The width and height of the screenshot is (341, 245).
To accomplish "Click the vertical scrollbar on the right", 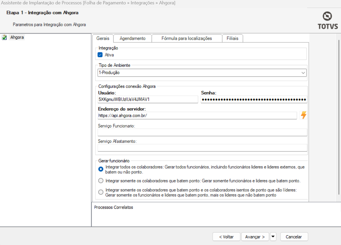I will click(339, 118).
